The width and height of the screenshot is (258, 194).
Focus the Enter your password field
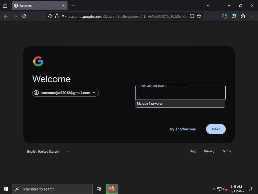[x=180, y=93]
